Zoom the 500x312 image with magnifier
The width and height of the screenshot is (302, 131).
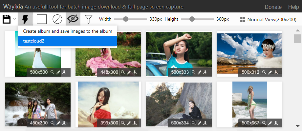264,72
